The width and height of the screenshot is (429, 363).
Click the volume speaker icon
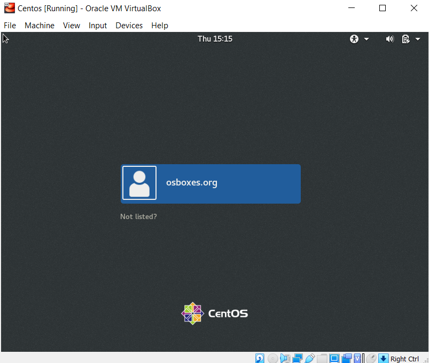(x=389, y=39)
